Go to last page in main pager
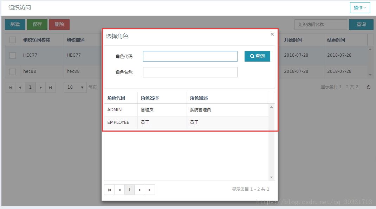 [51, 88]
